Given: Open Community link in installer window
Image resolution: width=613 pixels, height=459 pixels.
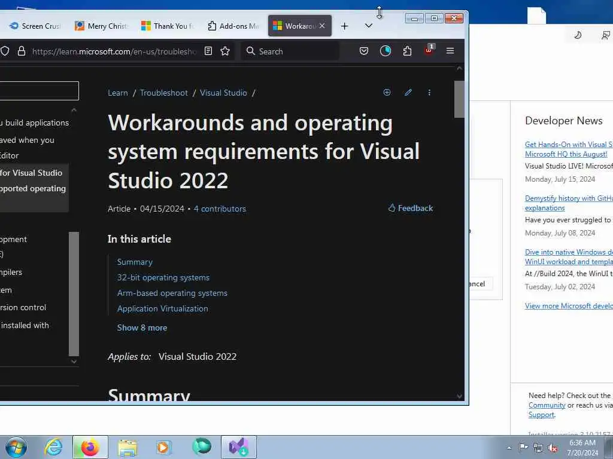Looking at the screenshot, I should pyautogui.click(x=547, y=405).
